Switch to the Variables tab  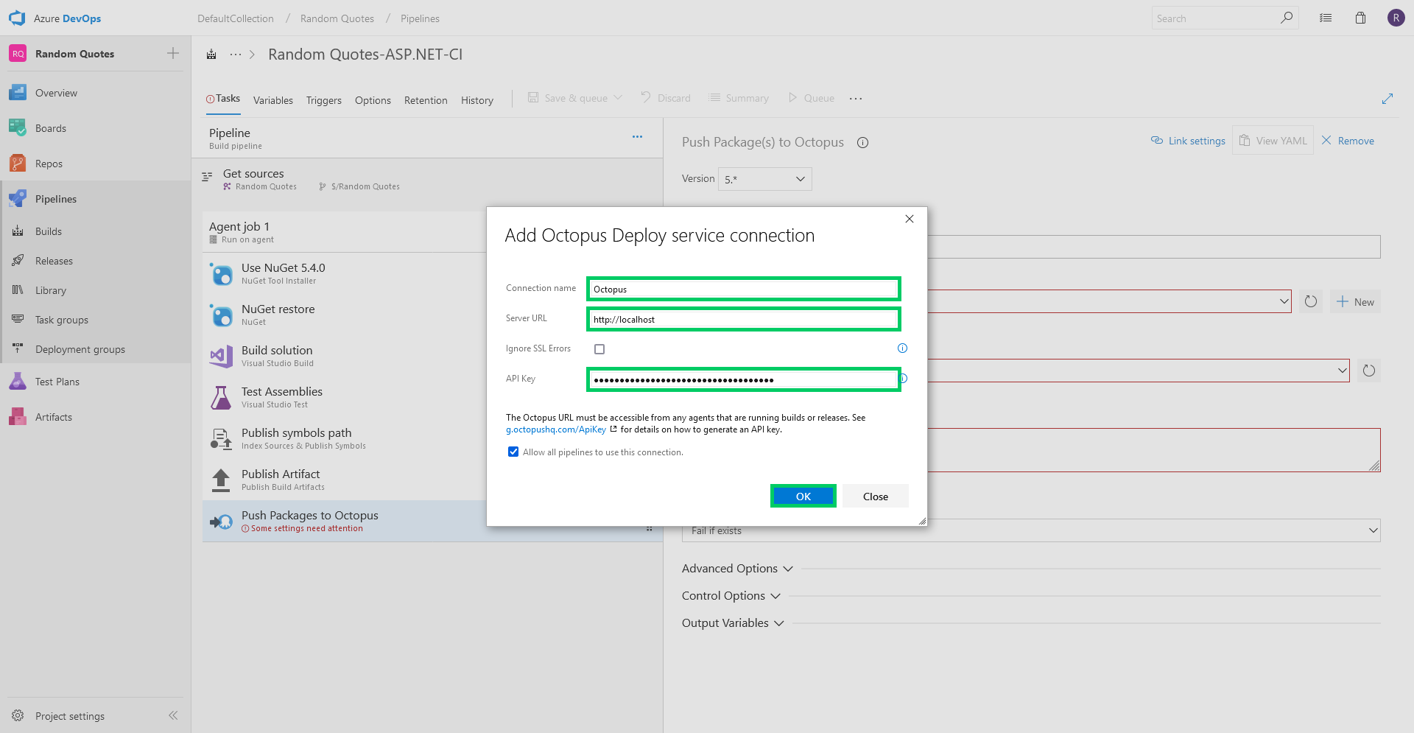tap(273, 100)
